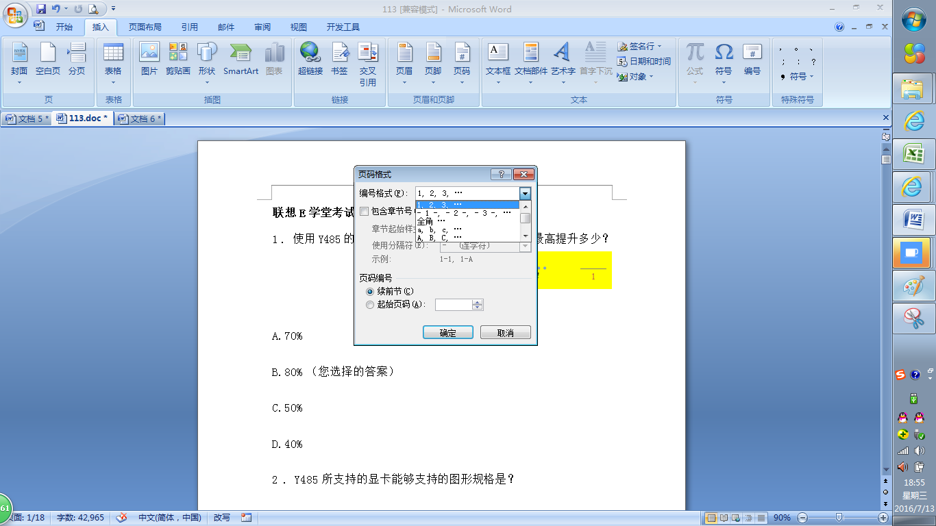Insert a SmartArt graphic

[241, 58]
